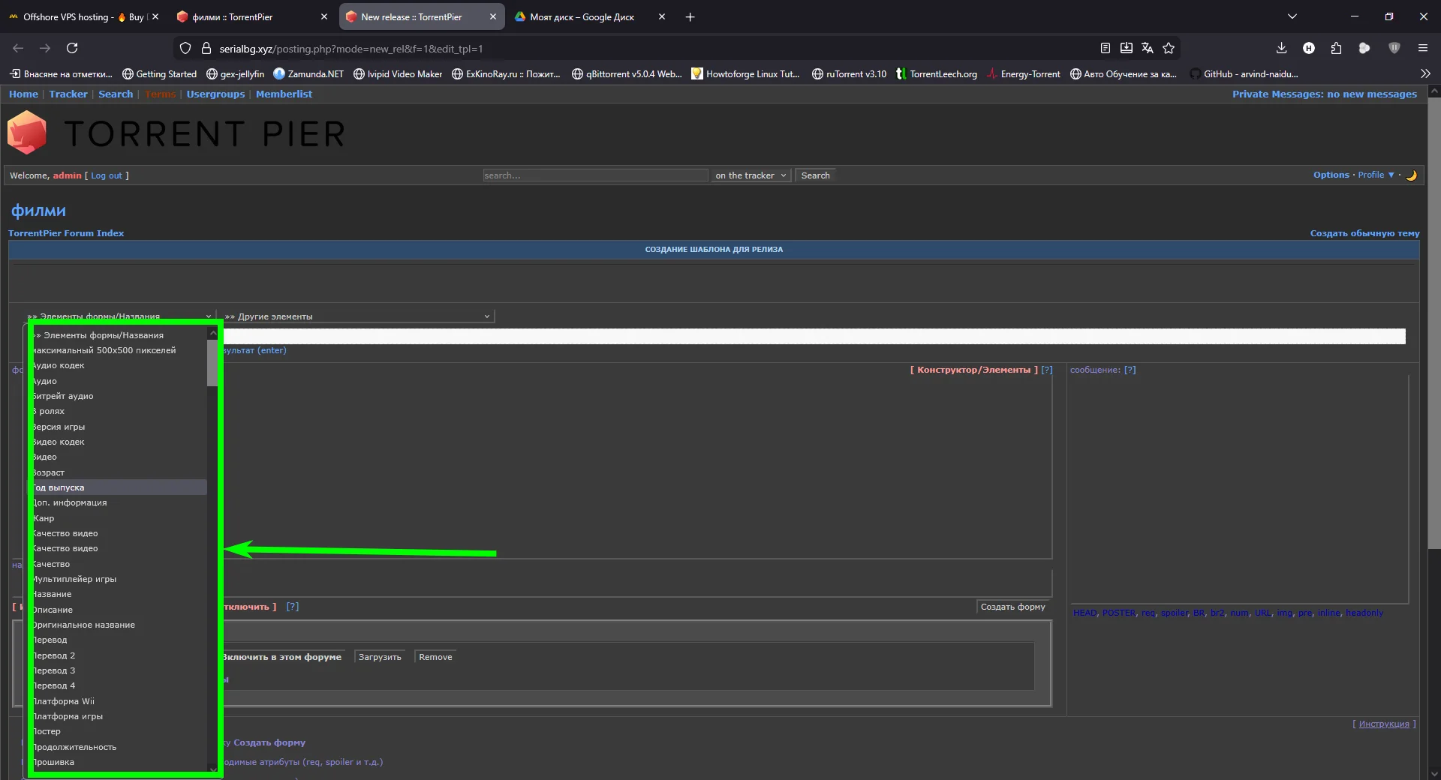Reload the current page
The height and width of the screenshot is (780, 1441).
pyautogui.click(x=72, y=48)
